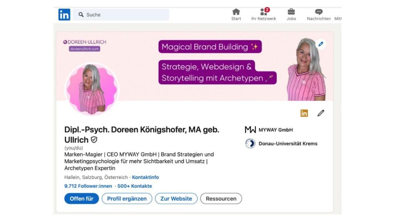Open the Kontaktinfo link
This screenshot has width=394, height=221.
click(145, 177)
